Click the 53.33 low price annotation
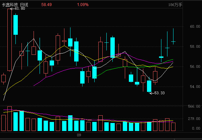The image size is (202, 140). [159, 93]
